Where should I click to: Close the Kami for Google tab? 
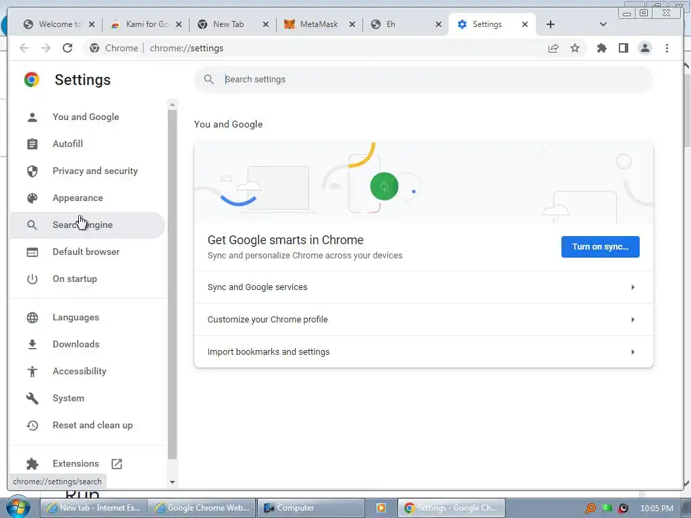pos(178,24)
